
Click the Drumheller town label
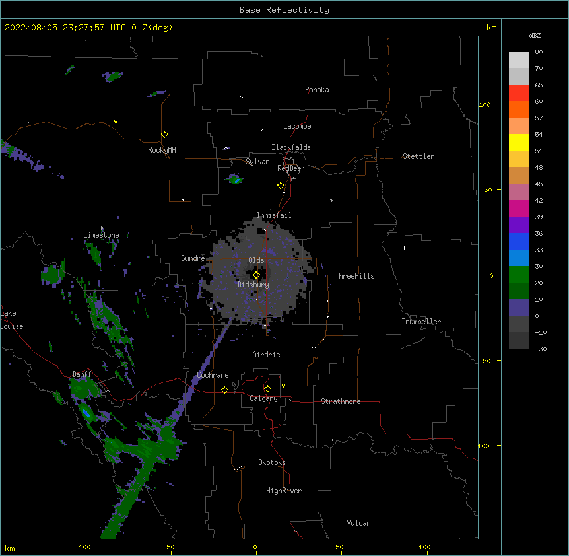coord(421,322)
